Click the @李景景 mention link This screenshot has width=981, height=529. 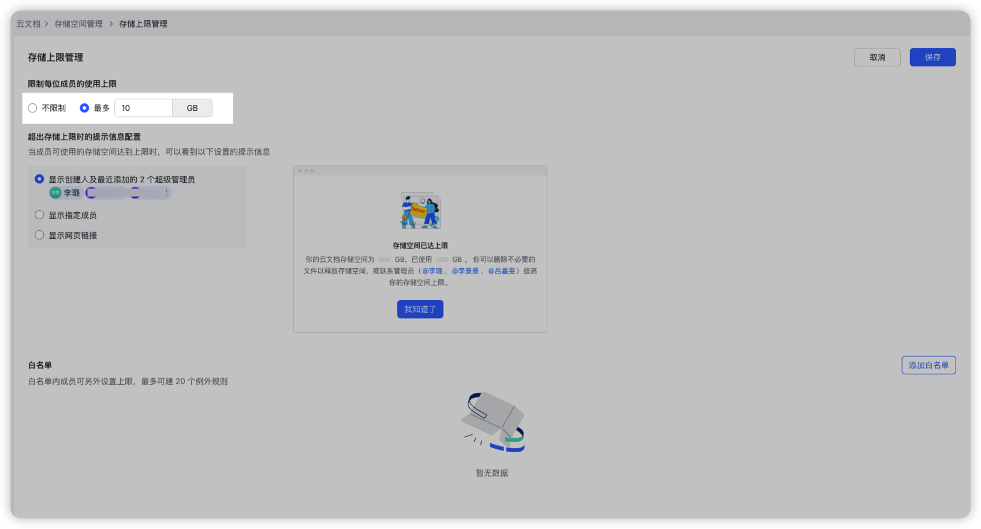(x=465, y=271)
